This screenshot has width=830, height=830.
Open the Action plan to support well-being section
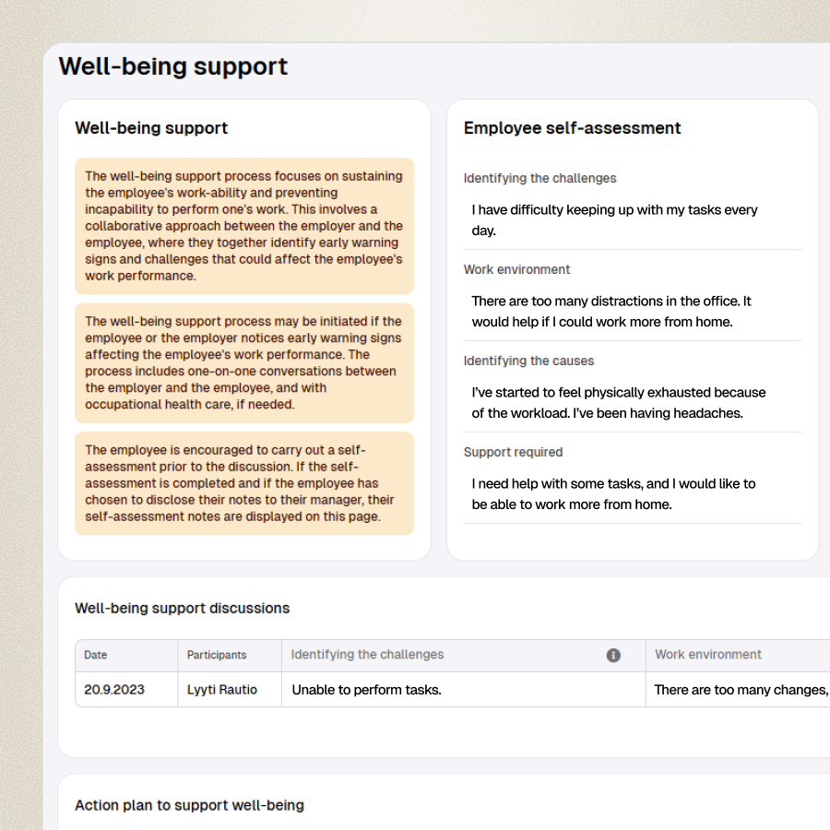(189, 805)
